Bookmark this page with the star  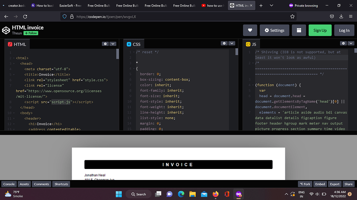point(292,17)
